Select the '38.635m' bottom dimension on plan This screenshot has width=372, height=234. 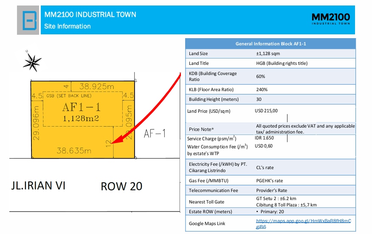click(x=74, y=150)
